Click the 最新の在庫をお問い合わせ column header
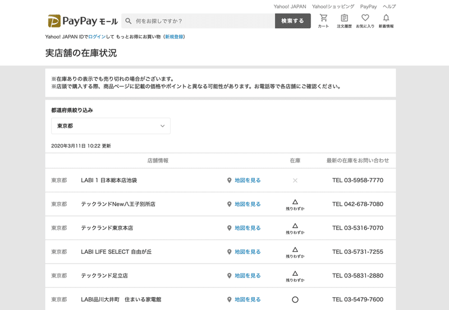Image resolution: width=449 pixels, height=310 pixels. 358,160
